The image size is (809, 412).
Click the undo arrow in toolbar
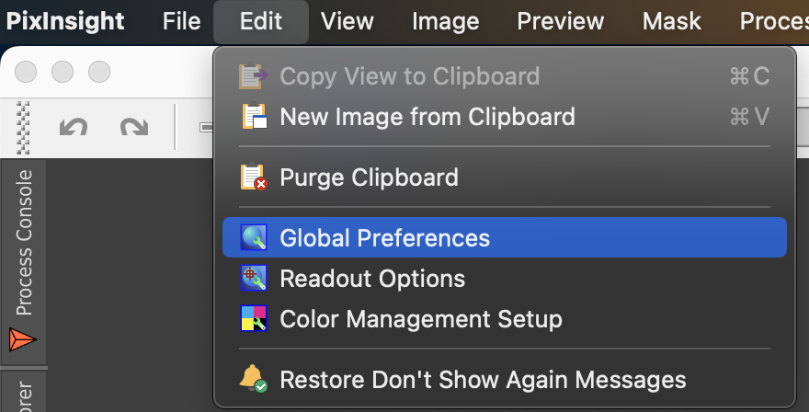[74, 127]
